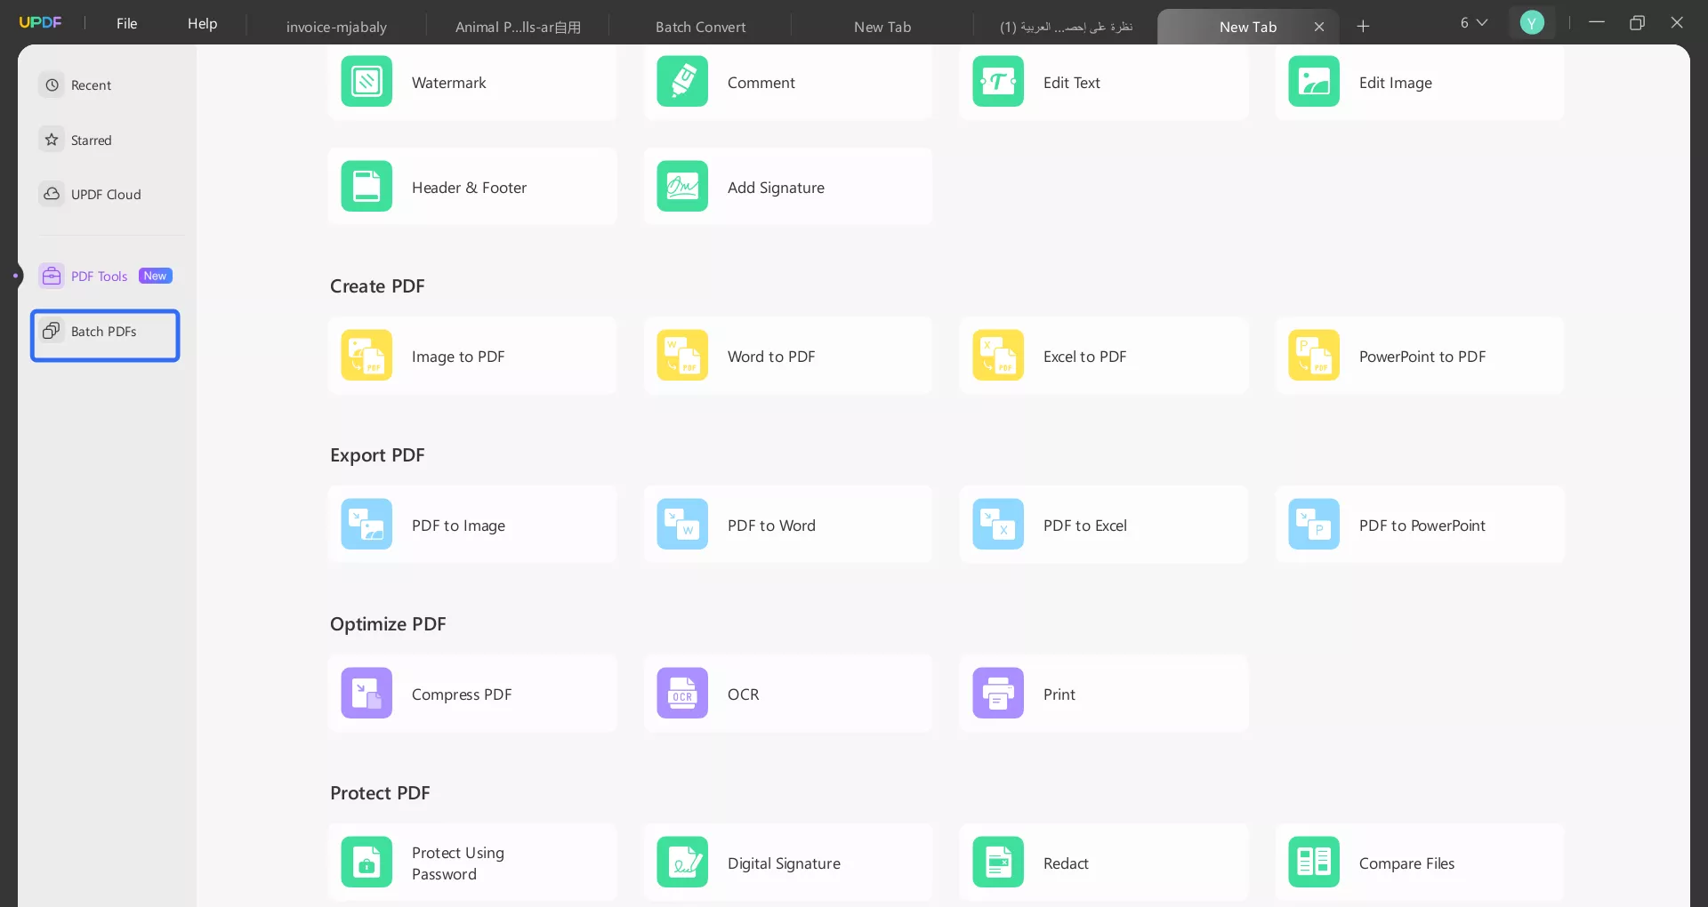1708x907 pixels.
Task: Click the PDF to Excel icon
Action: click(998, 525)
